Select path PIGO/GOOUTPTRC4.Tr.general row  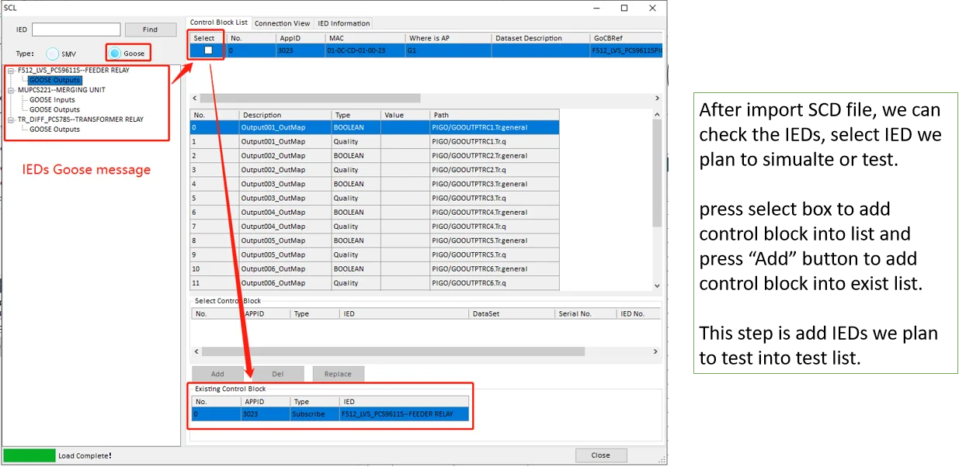[x=374, y=213]
